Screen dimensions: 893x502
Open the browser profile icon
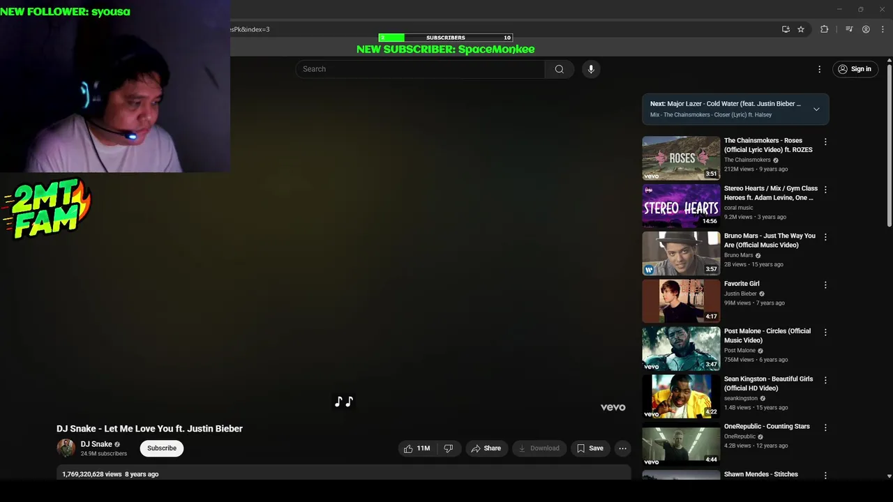point(866,29)
